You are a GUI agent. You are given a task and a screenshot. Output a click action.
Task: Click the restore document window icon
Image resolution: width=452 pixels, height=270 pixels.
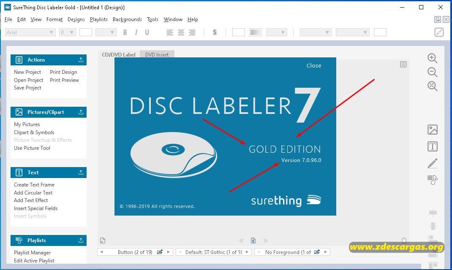point(438,19)
